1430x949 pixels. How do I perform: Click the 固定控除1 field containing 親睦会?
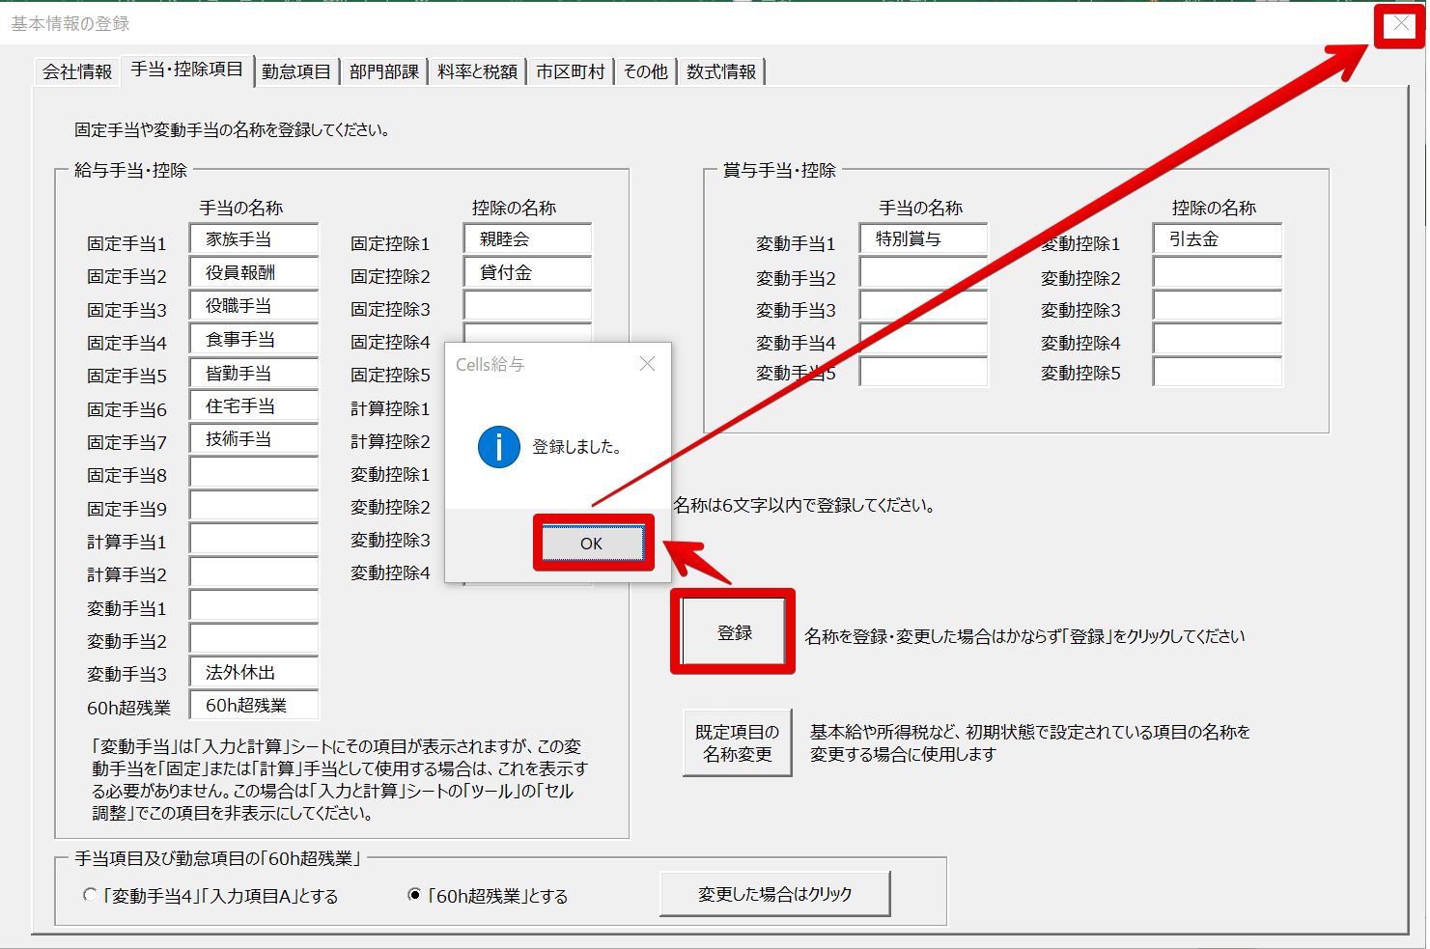(x=527, y=239)
